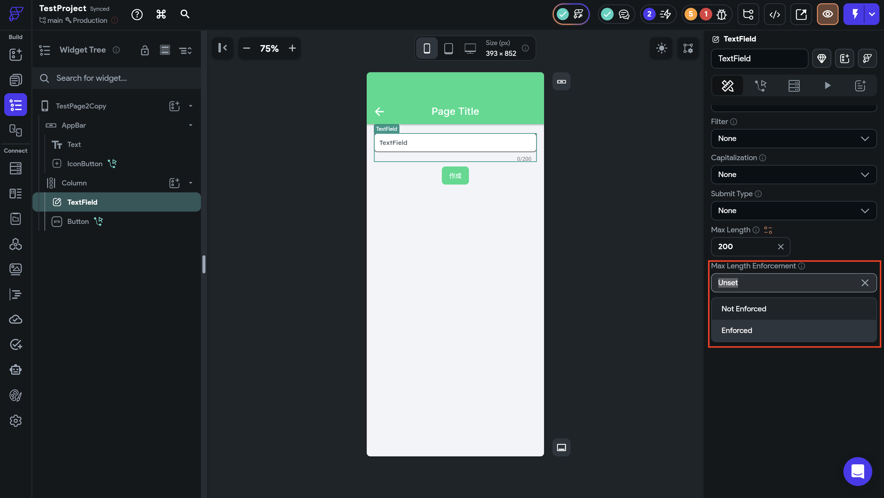
Task: Open the chat support bubble
Action: click(x=857, y=471)
